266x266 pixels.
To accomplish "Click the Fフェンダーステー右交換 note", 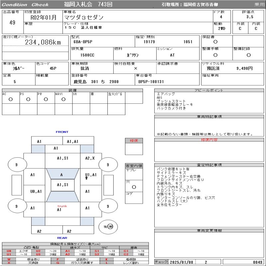I will tap(179, 176).
